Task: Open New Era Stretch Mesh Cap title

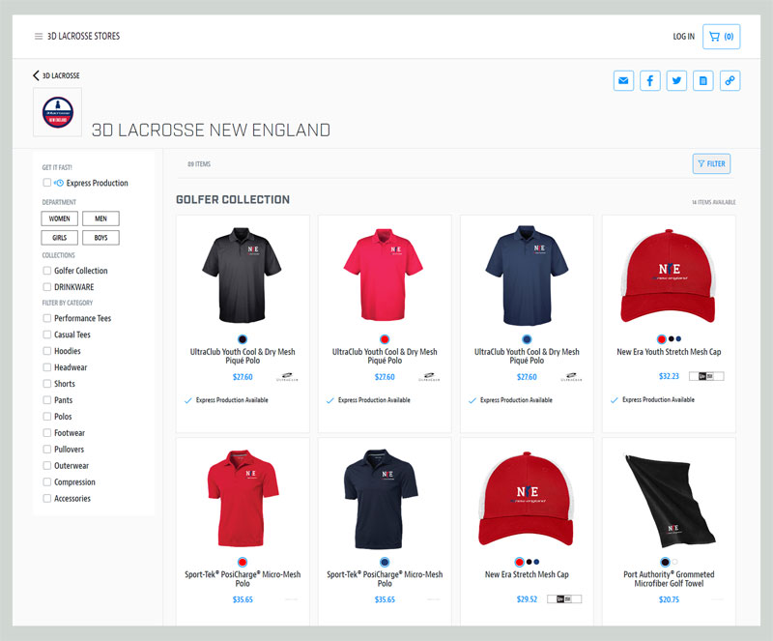Action: pos(527,575)
